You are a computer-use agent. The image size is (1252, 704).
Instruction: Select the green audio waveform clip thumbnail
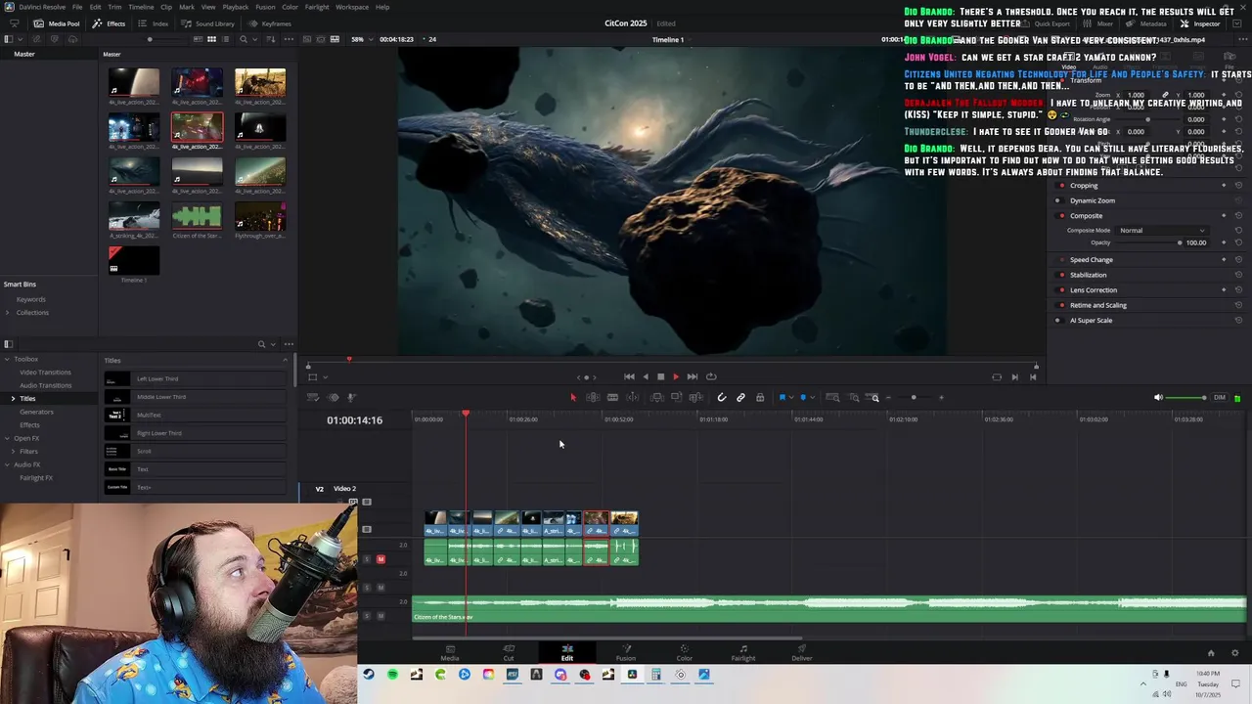197,216
